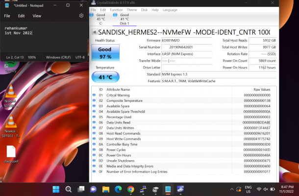Open Wi-Fi network tray icon
Screen dimensions: 299x196
[259, 189]
